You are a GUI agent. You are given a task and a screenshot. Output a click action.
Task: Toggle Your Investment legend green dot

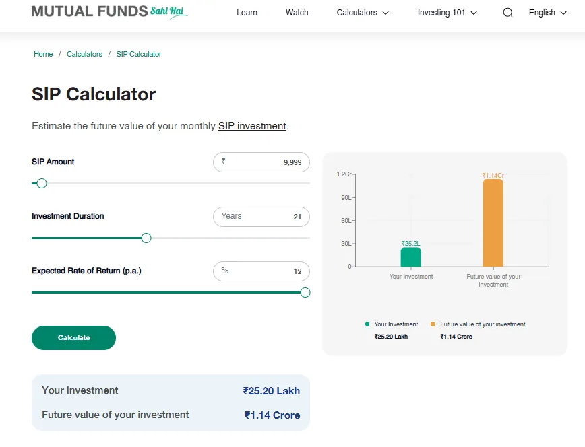[x=367, y=324]
